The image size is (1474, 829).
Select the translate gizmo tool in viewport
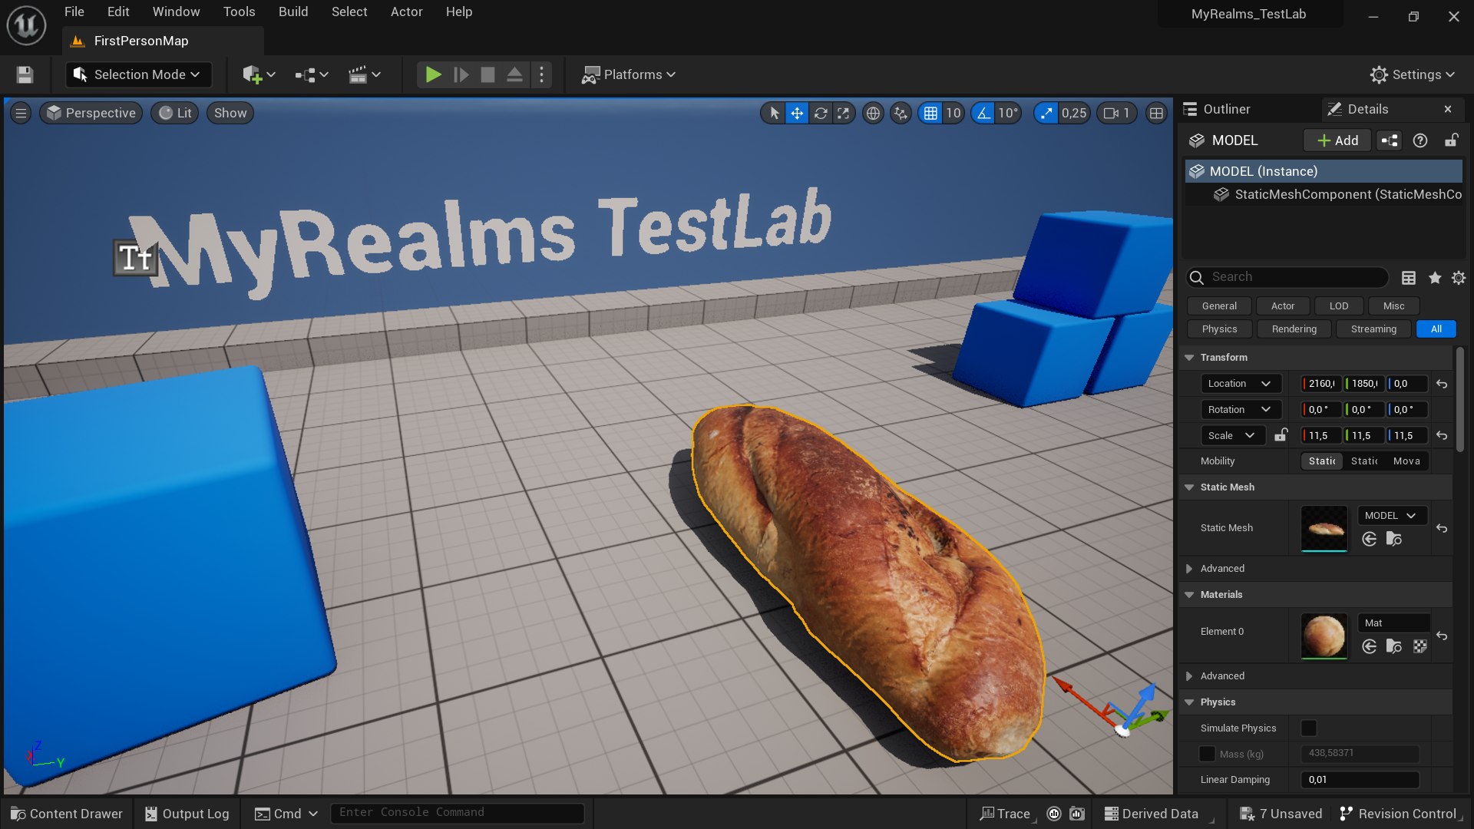(x=797, y=114)
